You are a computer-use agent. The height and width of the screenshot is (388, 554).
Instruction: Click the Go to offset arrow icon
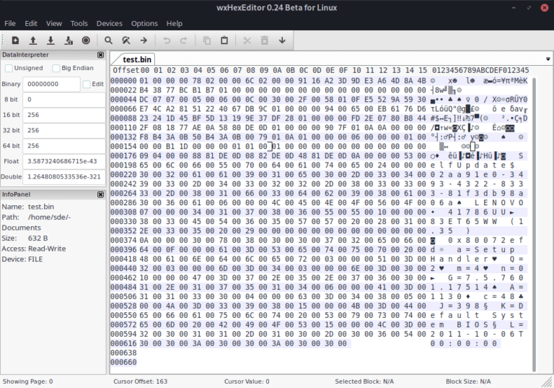(x=144, y=40)
